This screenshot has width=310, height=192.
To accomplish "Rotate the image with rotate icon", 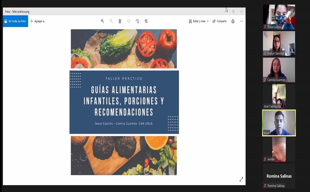I will point(137,21).
